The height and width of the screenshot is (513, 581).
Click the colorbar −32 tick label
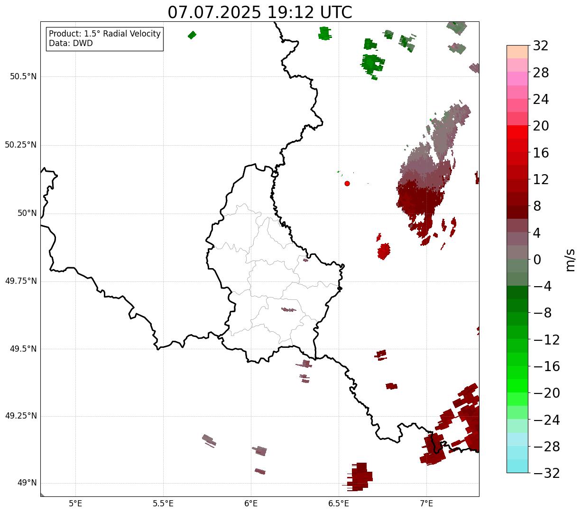(546, 473)
